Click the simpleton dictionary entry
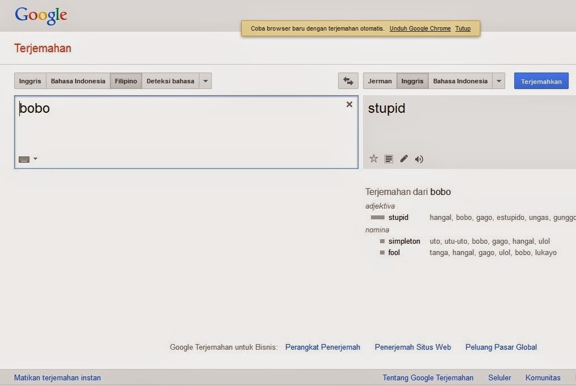 tap(404, 241)
